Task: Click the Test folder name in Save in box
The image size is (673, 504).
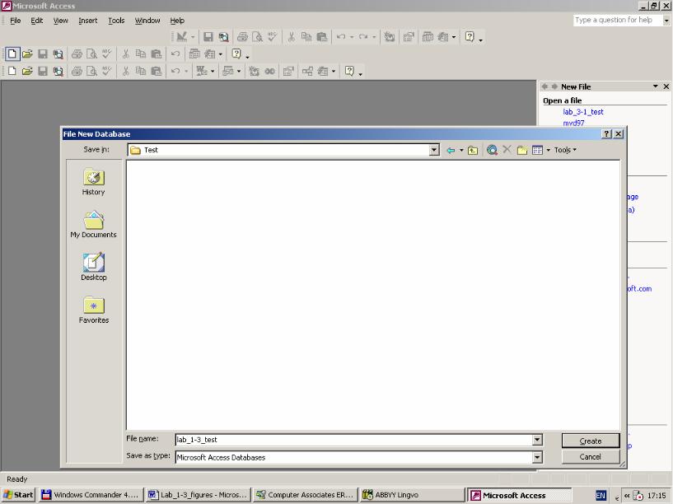Action: [x=151, y=150]
